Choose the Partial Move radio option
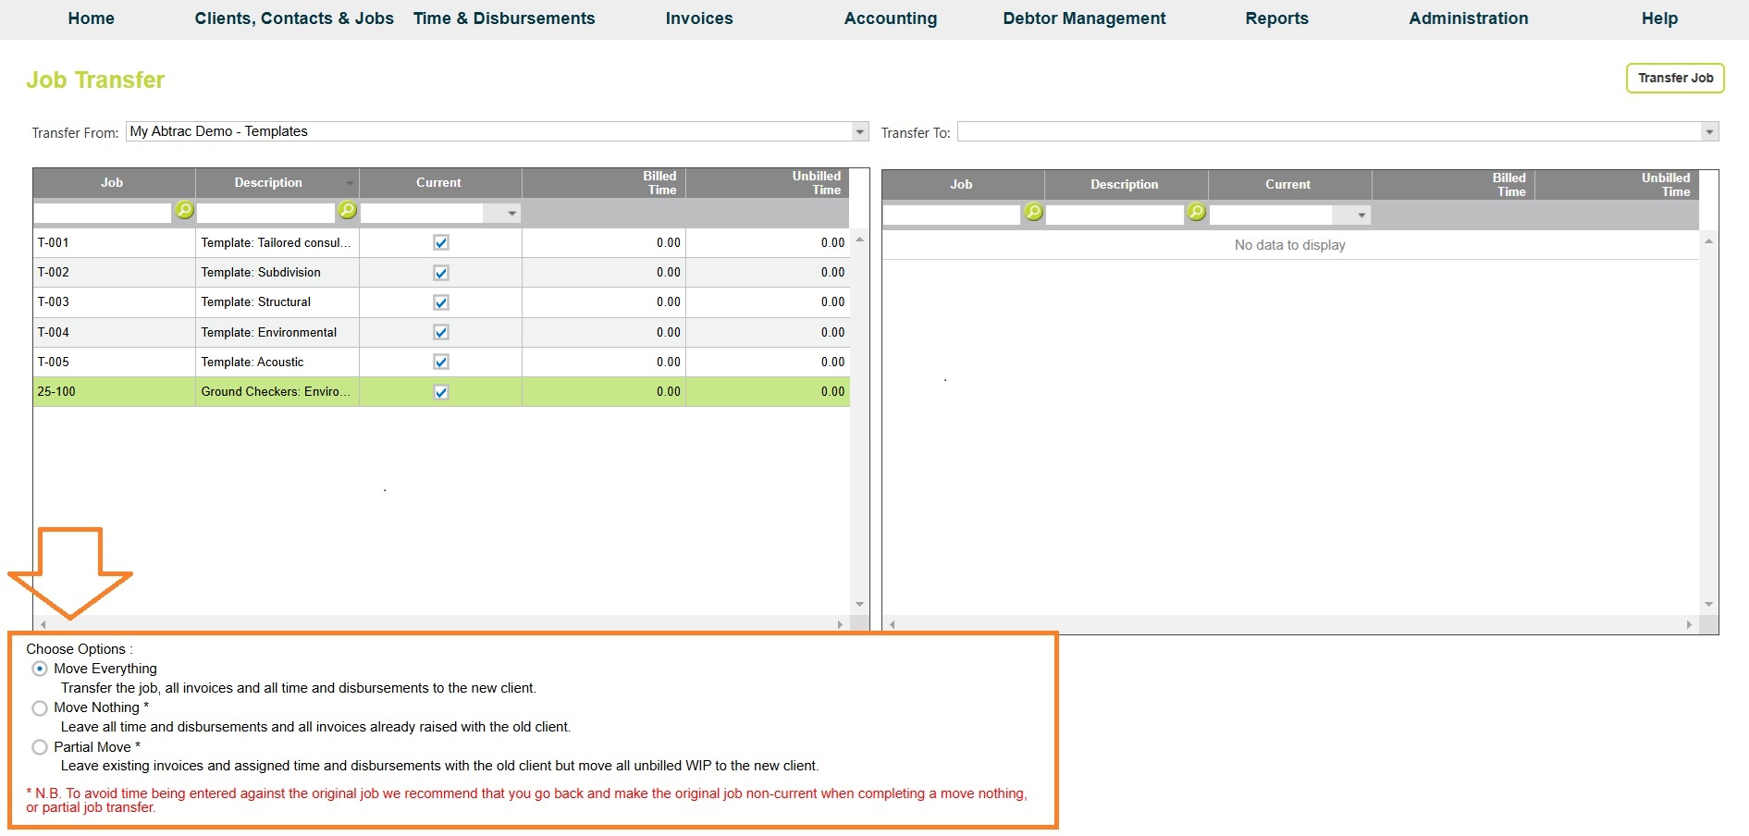This screenshot has height=836, width=1749. click(x=40, y=747)
